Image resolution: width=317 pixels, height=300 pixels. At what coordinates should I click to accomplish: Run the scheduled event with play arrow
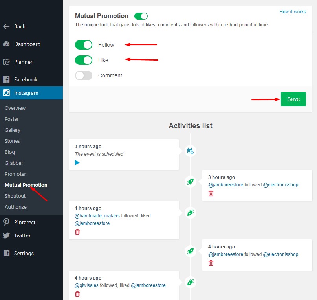pos(77,162)
